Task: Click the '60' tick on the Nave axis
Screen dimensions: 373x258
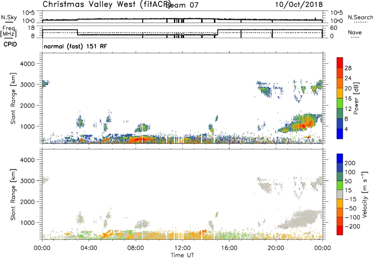Action: point(334,28)
